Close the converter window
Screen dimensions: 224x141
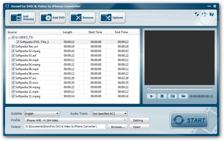tap(215, 6)
